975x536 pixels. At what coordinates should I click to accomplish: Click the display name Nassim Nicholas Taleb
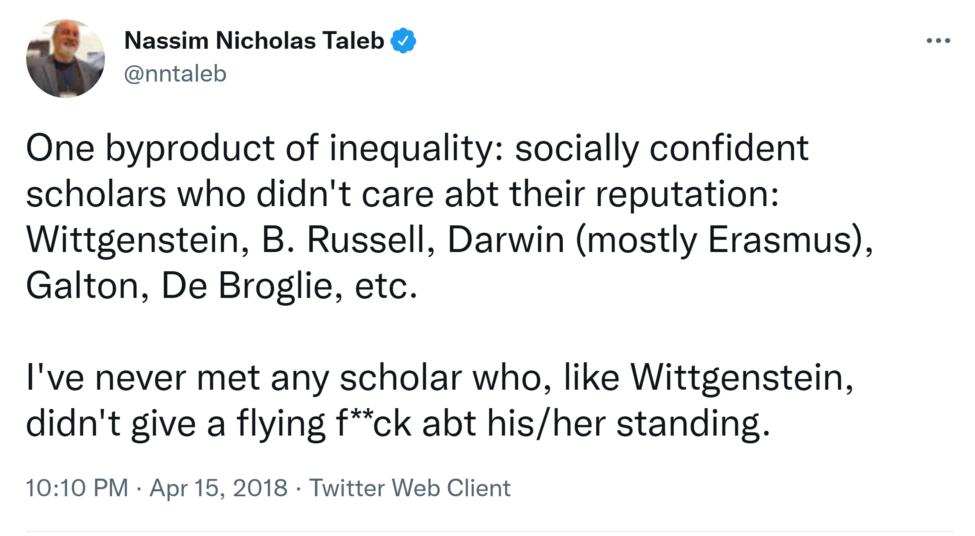pos(254,41)
